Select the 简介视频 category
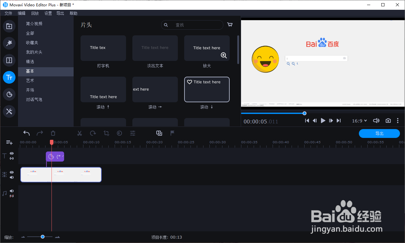405x243 pixels. [x=45, y=24]
